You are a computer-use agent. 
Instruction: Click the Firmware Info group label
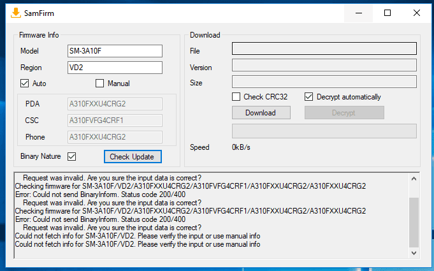[x=39, y=35]
